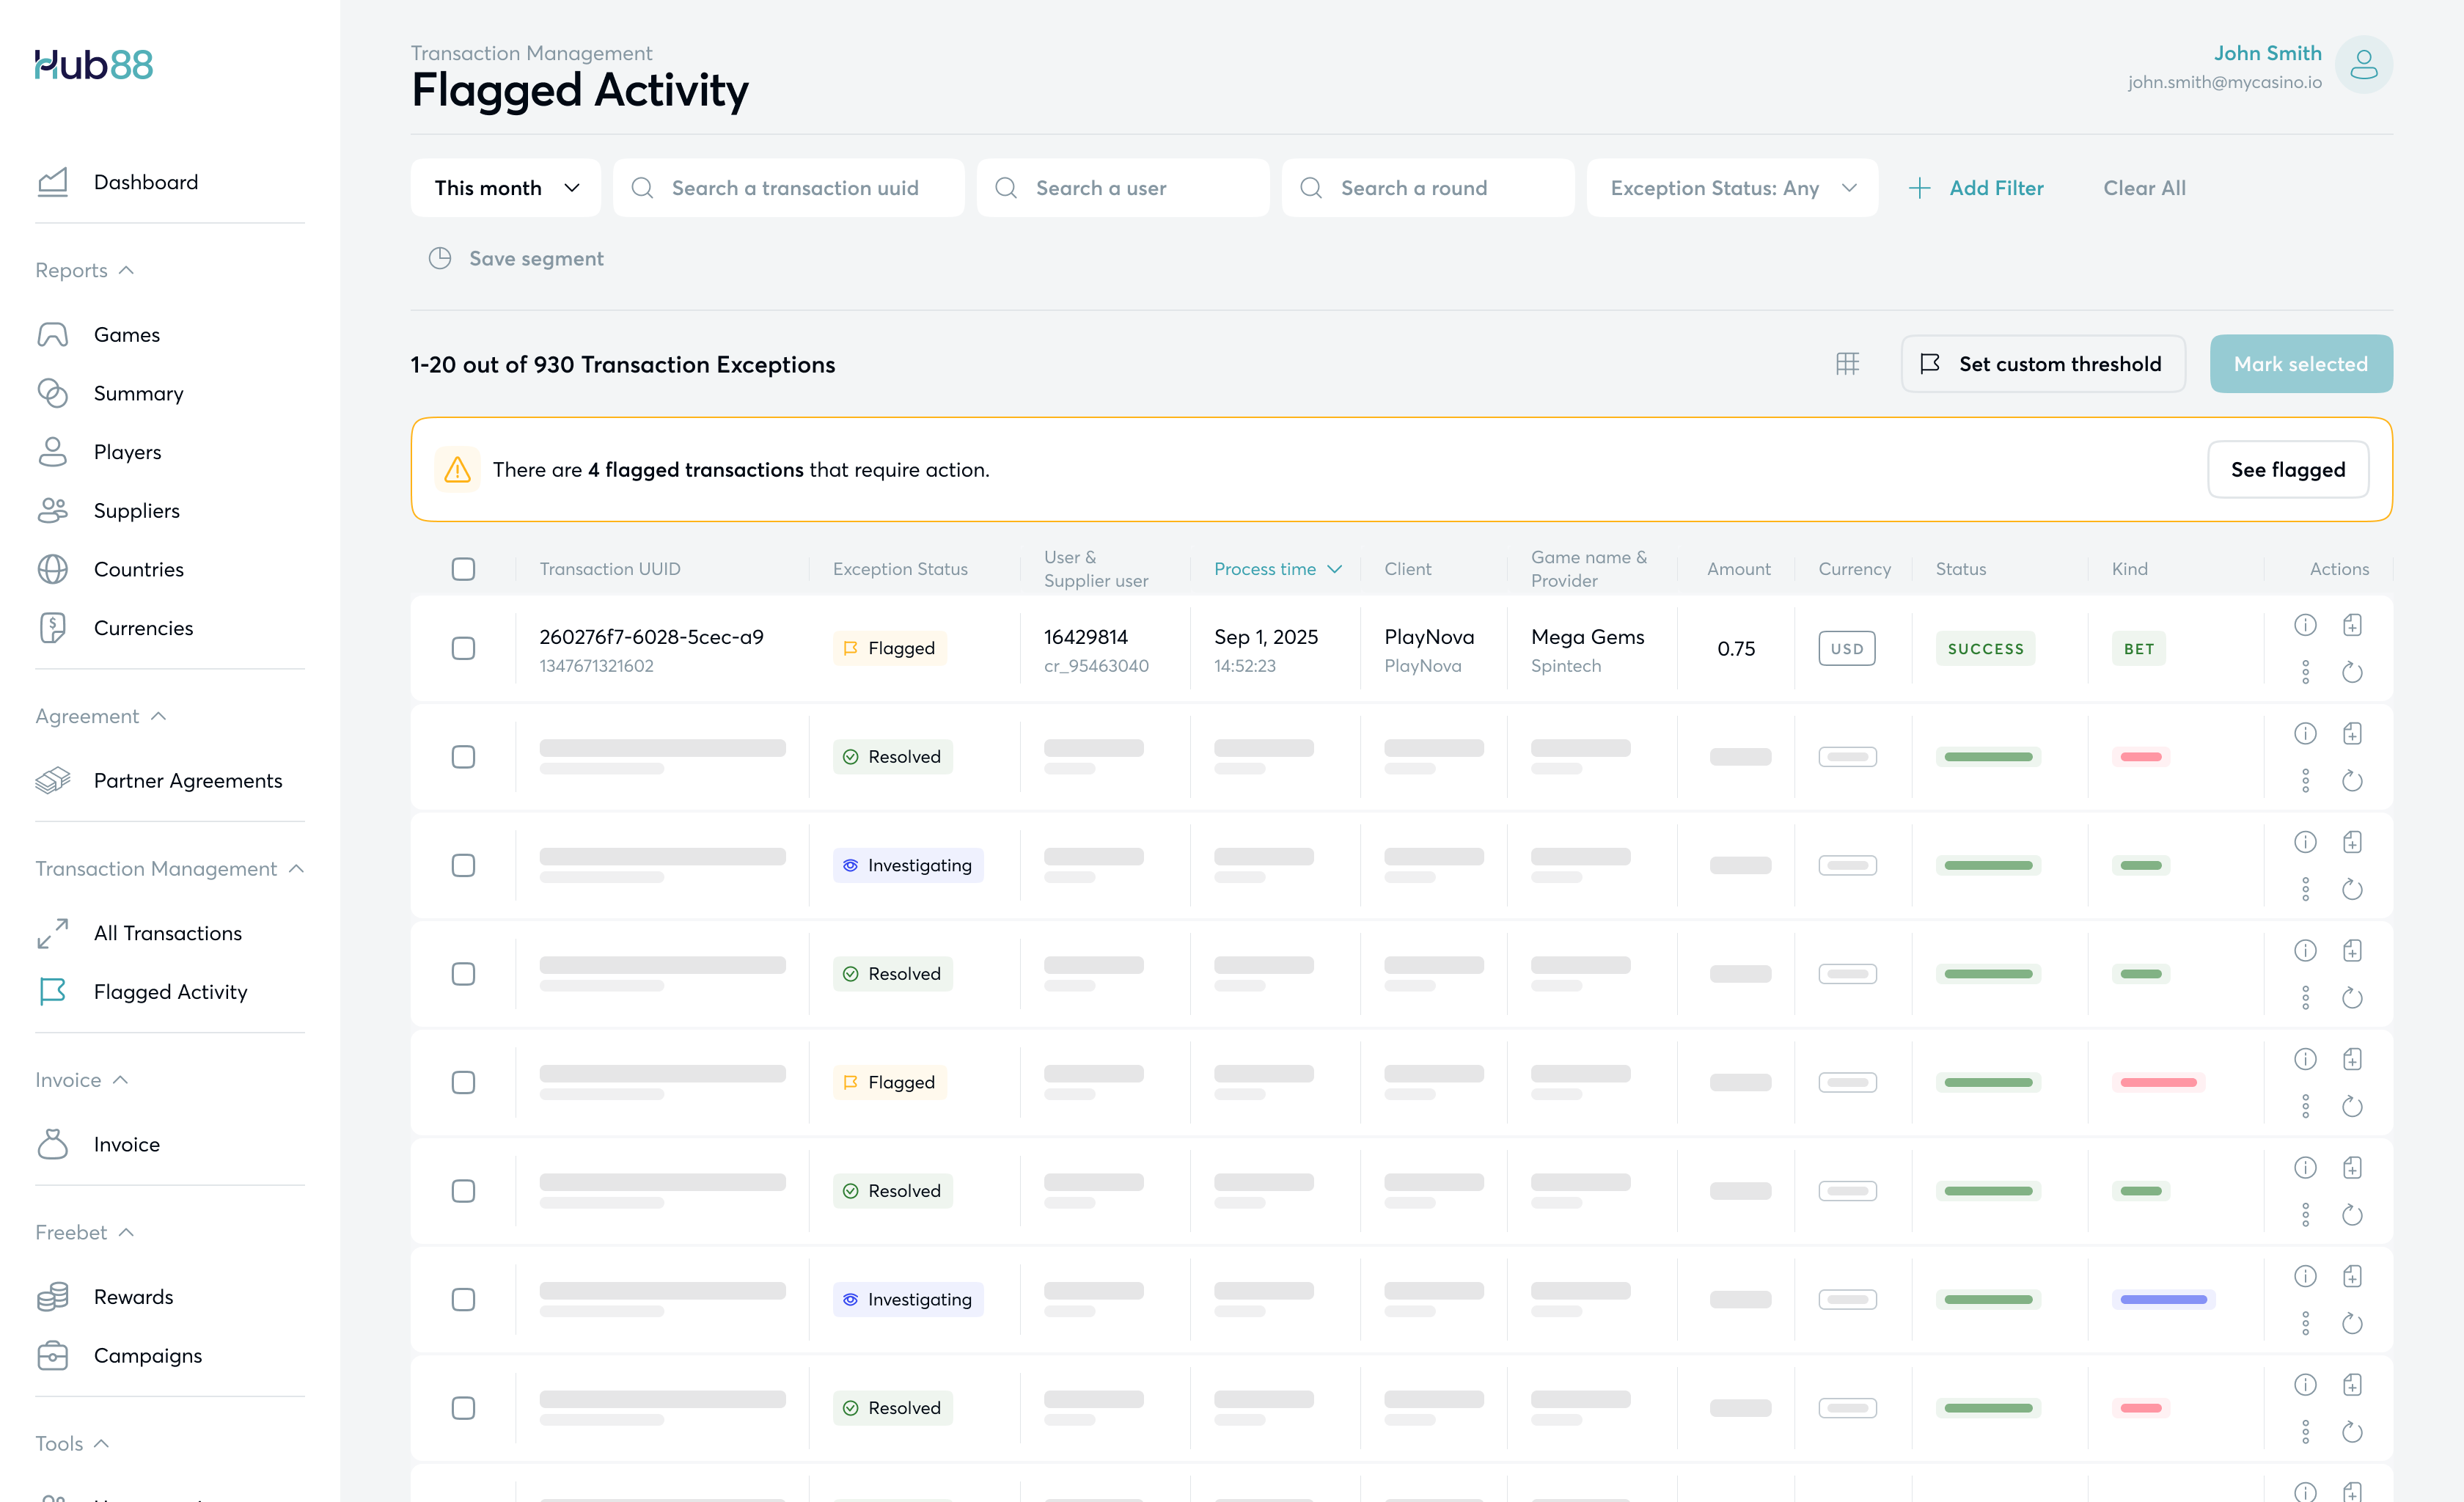The height and width of the screenshot is (1502, 2464).
Task: Click Set custom threshold button
Action: tap(2042, 364)
